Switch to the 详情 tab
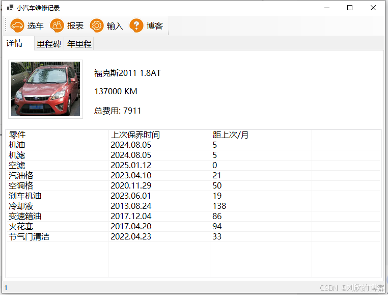 coord(18,43)
